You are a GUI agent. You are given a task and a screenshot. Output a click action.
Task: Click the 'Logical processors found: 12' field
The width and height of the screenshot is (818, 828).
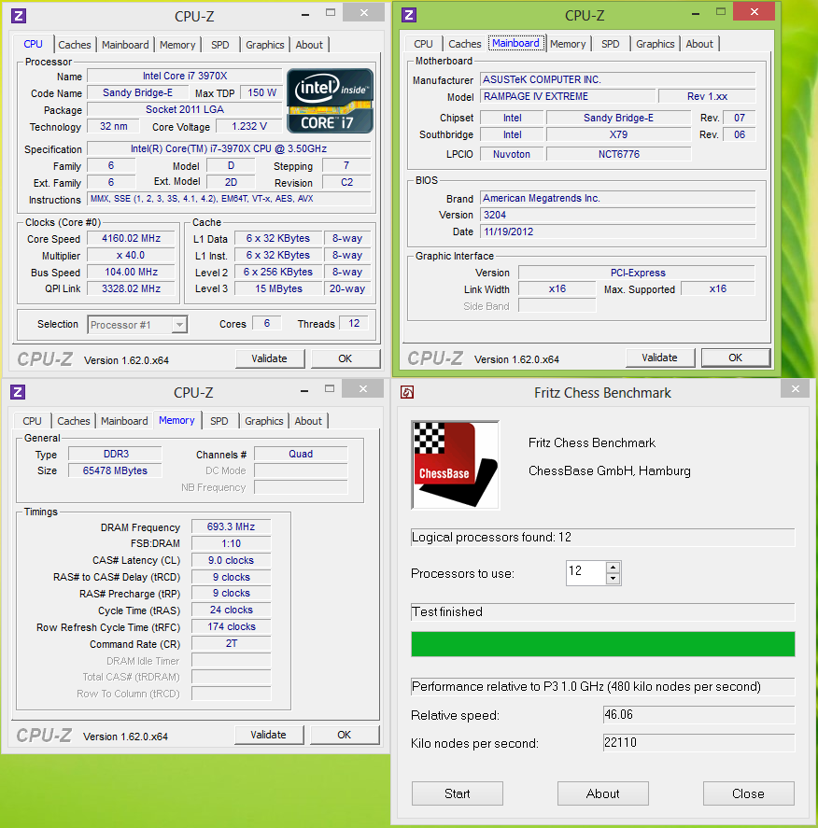pos(602,537)
